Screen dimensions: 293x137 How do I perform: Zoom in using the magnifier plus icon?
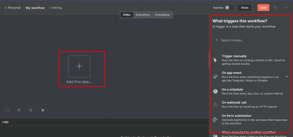tap(19, 110)
